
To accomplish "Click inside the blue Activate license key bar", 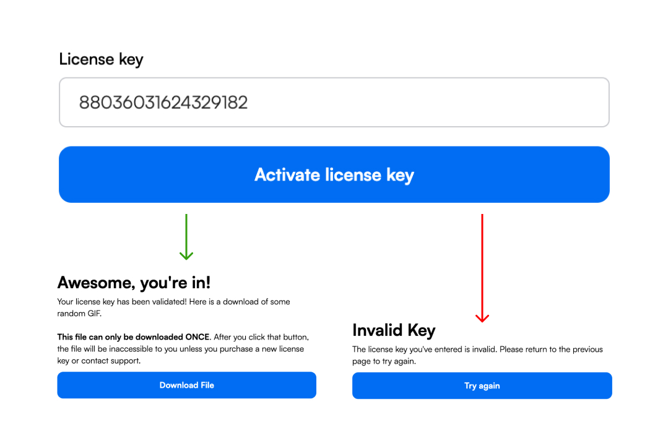I will [x=334, y=174].
